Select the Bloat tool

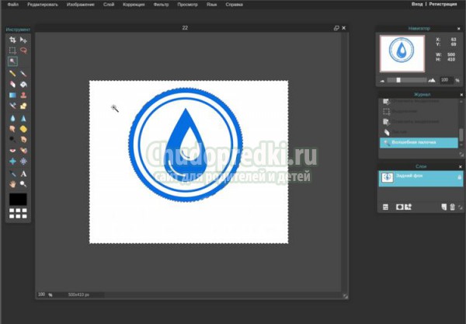12,161
